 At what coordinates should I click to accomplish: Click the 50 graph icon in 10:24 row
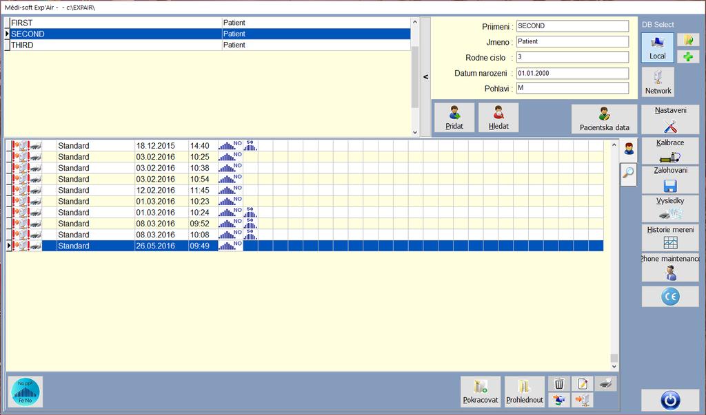coord(250,212)
